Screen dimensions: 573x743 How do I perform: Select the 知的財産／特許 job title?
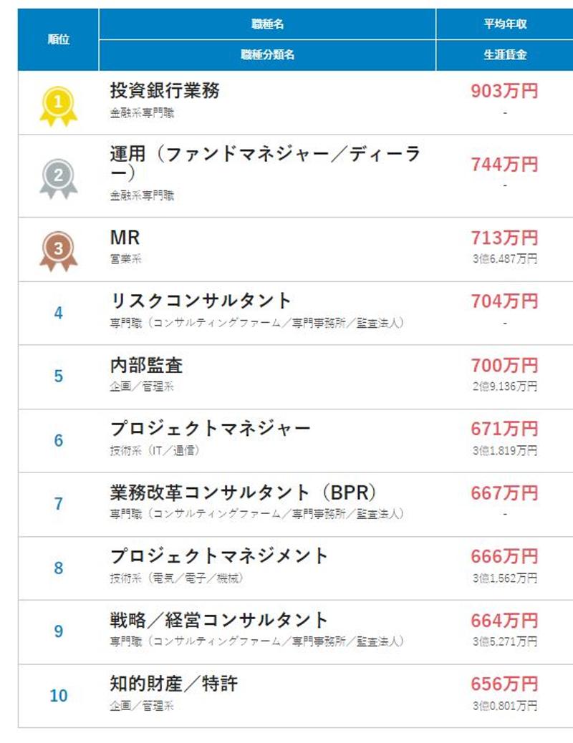173,684
